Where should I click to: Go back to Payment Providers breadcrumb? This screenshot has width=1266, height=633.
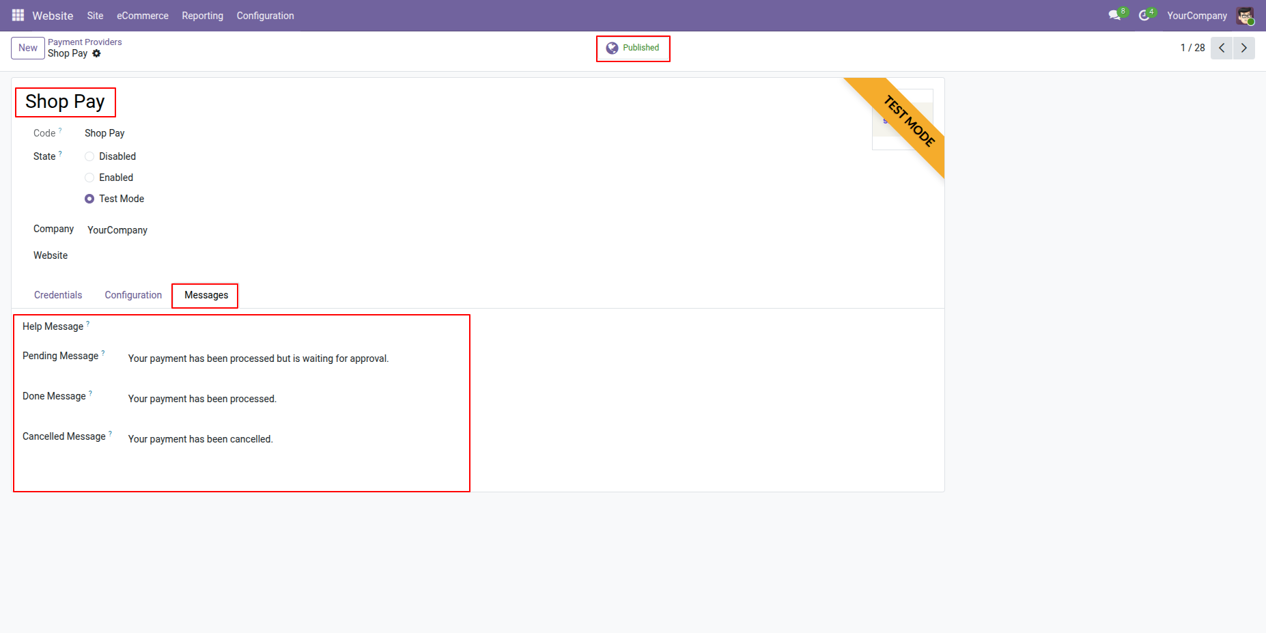(85, 42)
